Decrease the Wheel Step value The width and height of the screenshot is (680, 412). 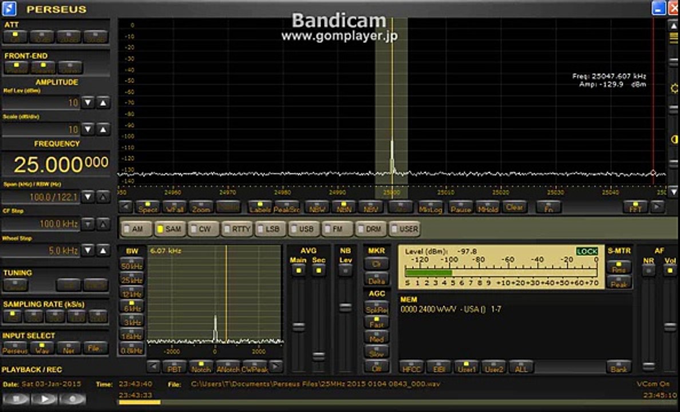tap(88, 250)
